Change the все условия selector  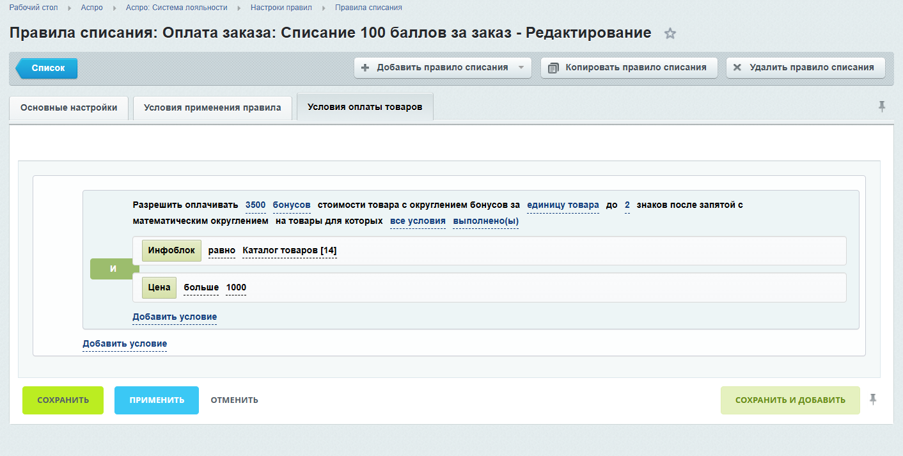[418, 221]
